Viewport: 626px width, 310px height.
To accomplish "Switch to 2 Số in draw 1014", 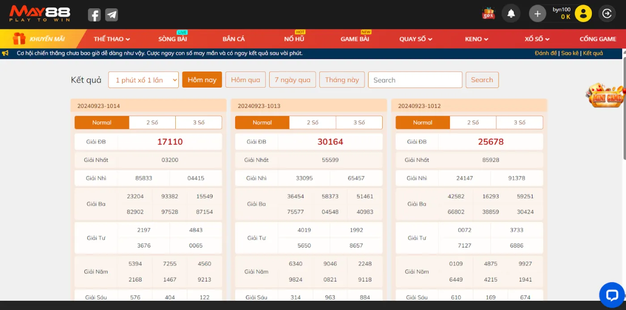I will click(152, 122).
